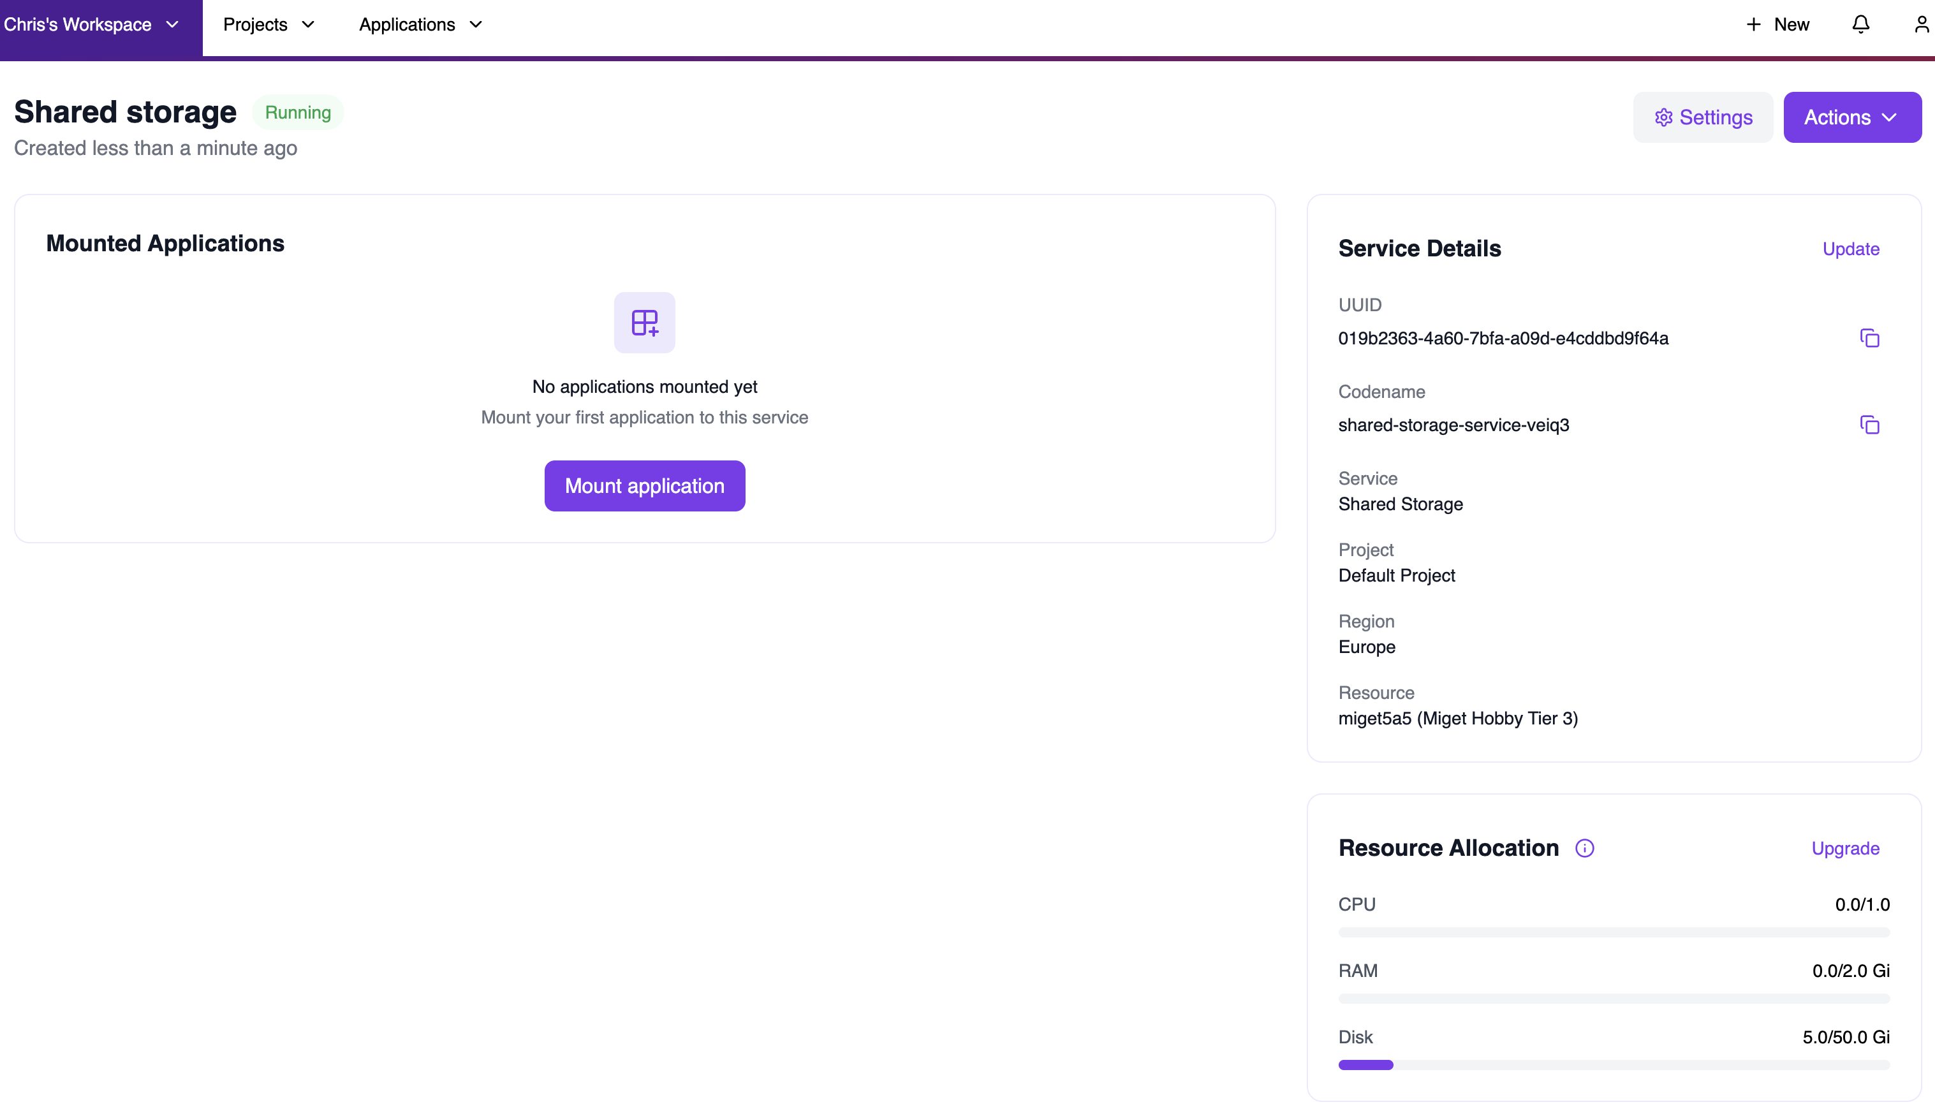Click the Upgrade link in Resource Allocation
The width and height of the screenshot is (1935, 1116).
[x=1844, y=849]
